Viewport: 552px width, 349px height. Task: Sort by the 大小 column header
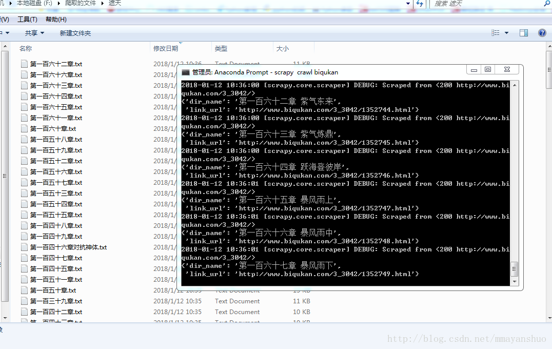(282, 49)
